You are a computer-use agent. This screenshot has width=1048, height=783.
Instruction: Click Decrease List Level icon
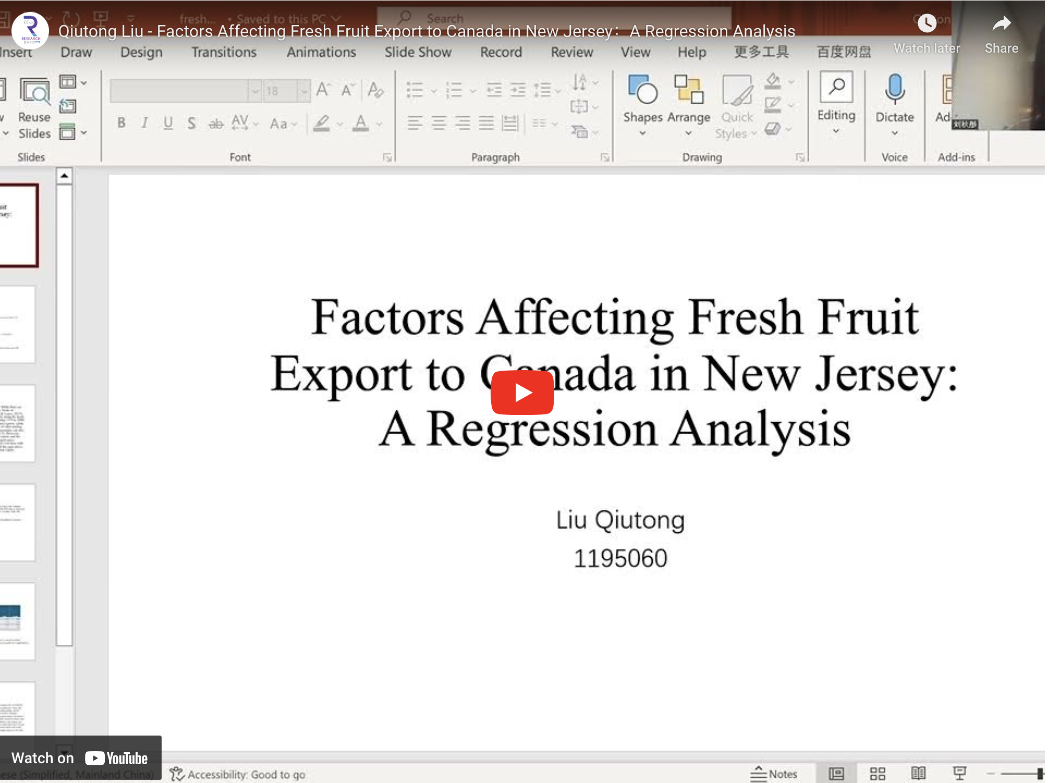(494, 90)
